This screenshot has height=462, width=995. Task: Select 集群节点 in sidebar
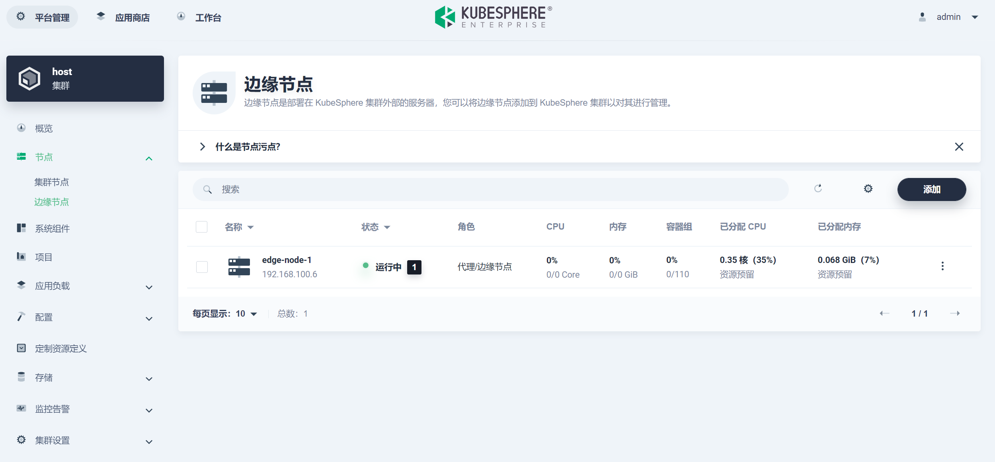(51, 182)
